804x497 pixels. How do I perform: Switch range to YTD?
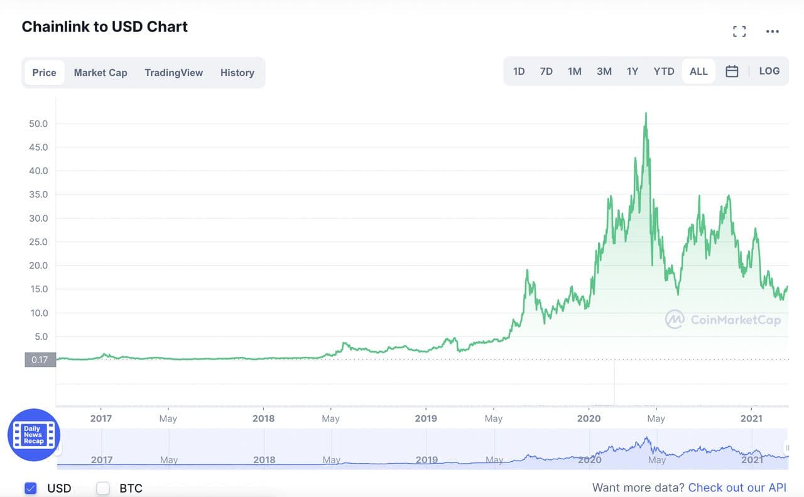(x=663, y=72)
